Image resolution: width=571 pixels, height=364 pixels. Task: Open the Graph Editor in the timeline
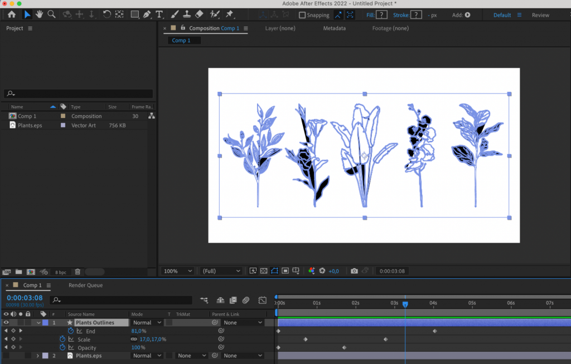coord(262,300)
